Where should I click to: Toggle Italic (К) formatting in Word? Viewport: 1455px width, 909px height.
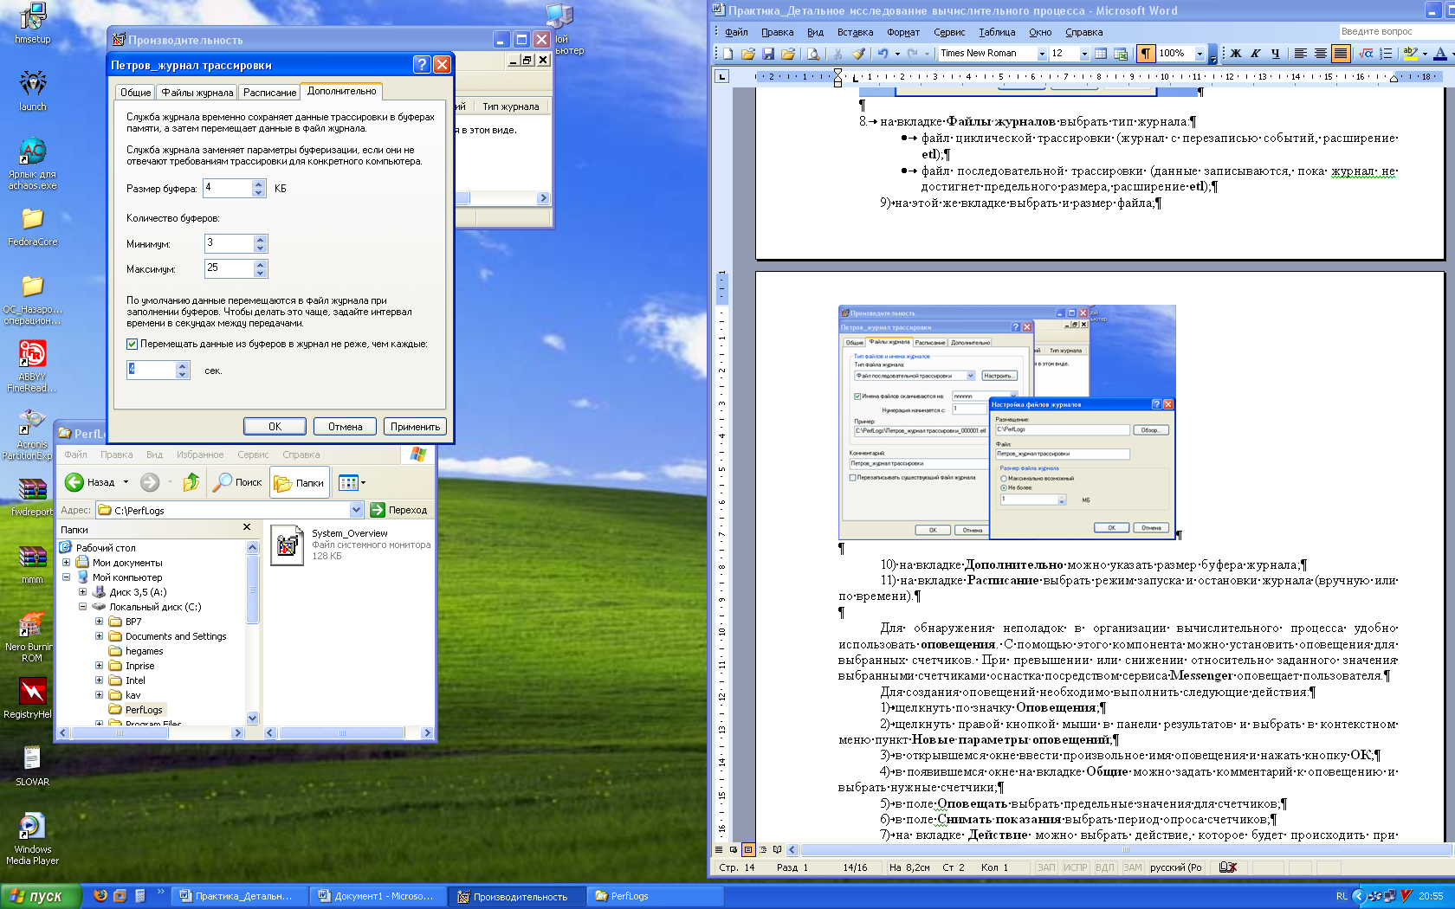click(x=1256, y=54)
